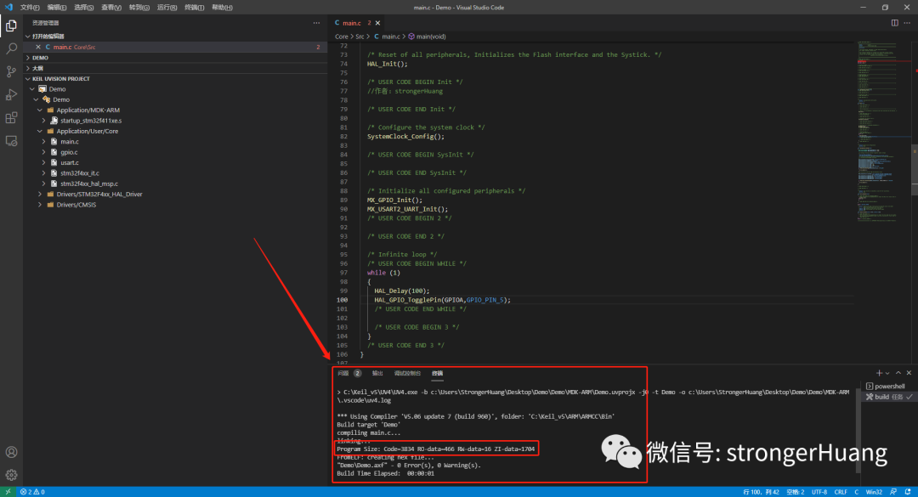Click the Accounts icon in activity bar

[x=11, y=453]
